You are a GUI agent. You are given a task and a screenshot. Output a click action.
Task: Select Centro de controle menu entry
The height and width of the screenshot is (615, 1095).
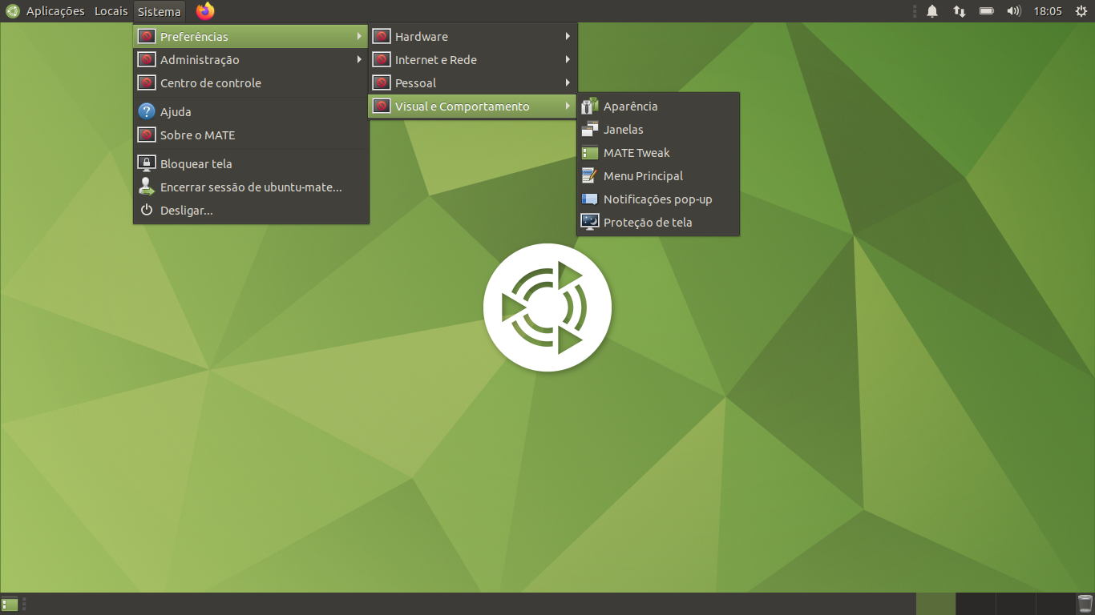251,83
